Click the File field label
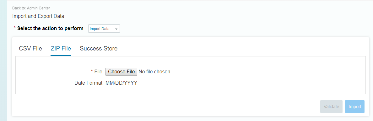 click(98, 71)
